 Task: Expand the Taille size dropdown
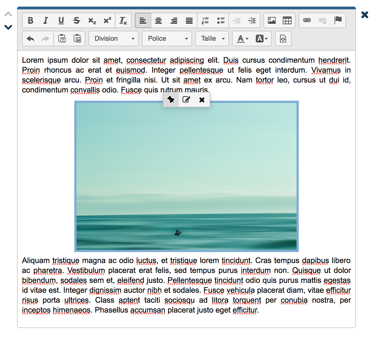pos(212,39)
